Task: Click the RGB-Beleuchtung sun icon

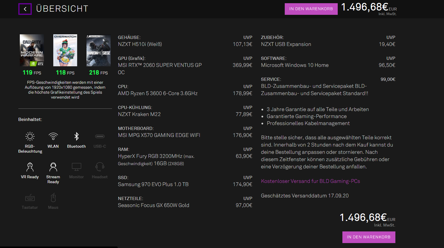Action: click(x=30, y=136)
